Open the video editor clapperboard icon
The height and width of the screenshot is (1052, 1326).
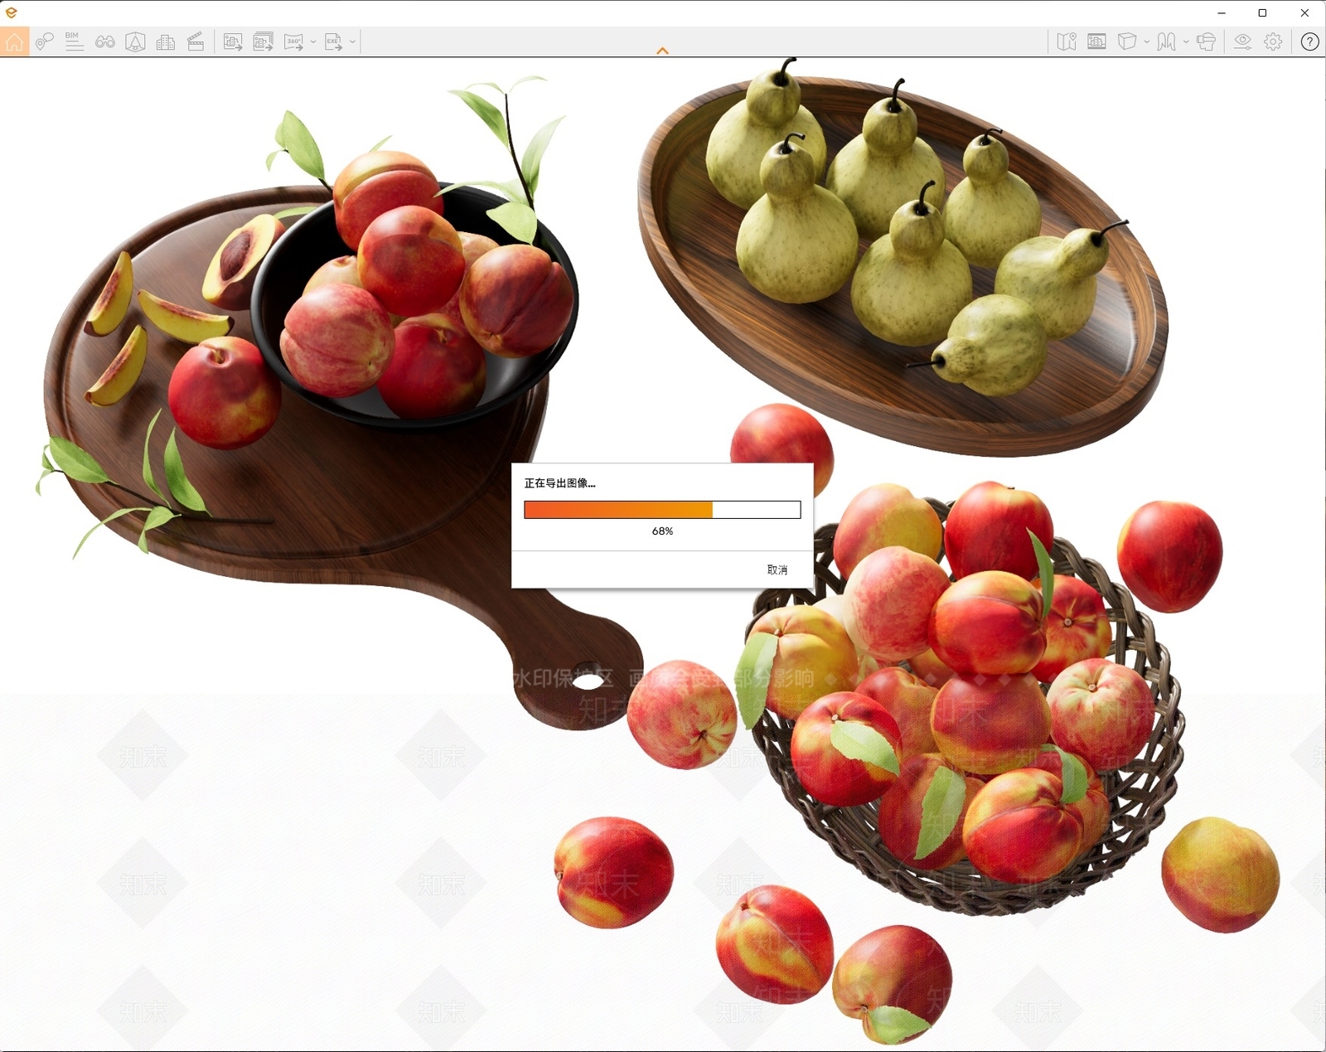[x=196, y=41]
